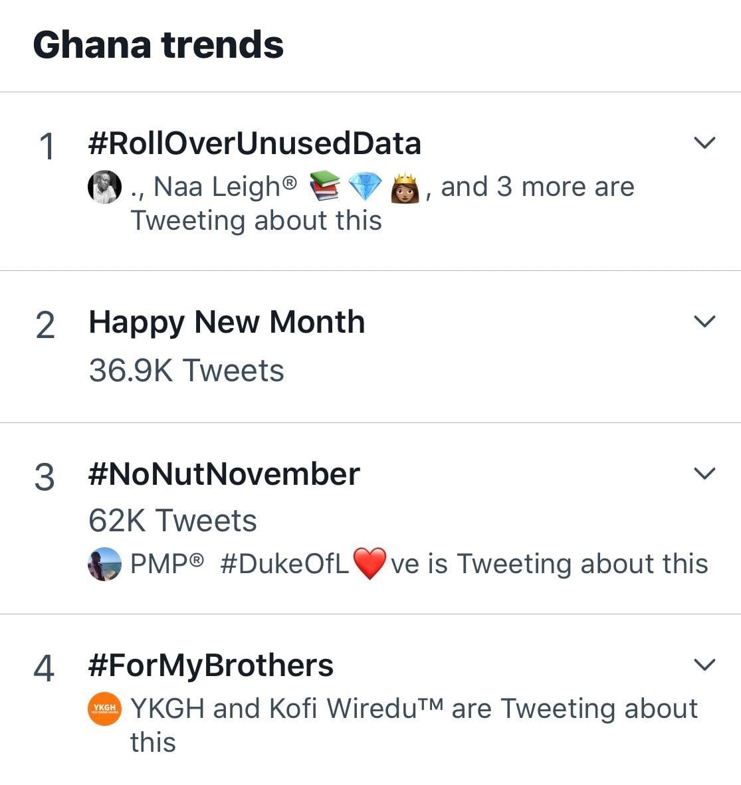Click the Ghana trends heading
The image size is (741, 785).
click(x=158, y=45)
